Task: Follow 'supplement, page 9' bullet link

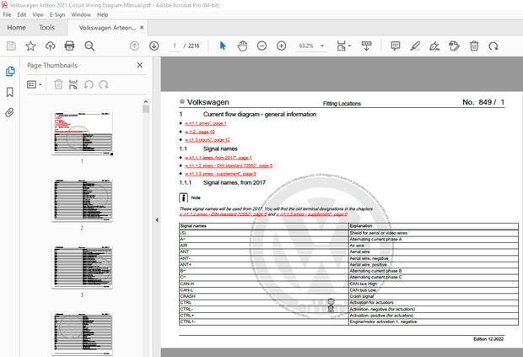Action: point(220,174)
